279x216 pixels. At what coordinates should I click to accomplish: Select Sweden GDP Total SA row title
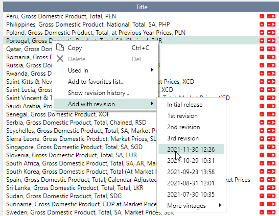click(90, 212)
